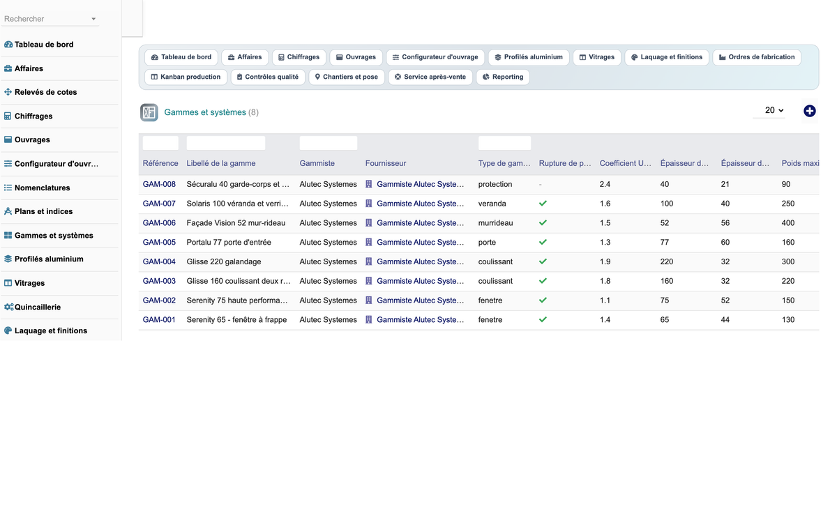The width and height of the screenshot is (837, 518).
Task: Click the supplier building icon in the GAM-005 row
Action: pyautogui.click(x=369, y=242)
